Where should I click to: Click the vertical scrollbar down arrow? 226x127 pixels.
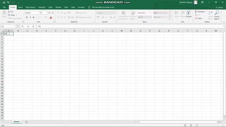(x=225, y=119)
